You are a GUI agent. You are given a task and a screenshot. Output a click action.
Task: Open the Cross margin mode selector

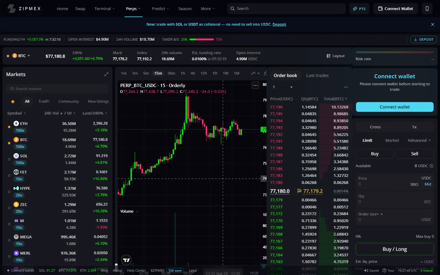375,127
